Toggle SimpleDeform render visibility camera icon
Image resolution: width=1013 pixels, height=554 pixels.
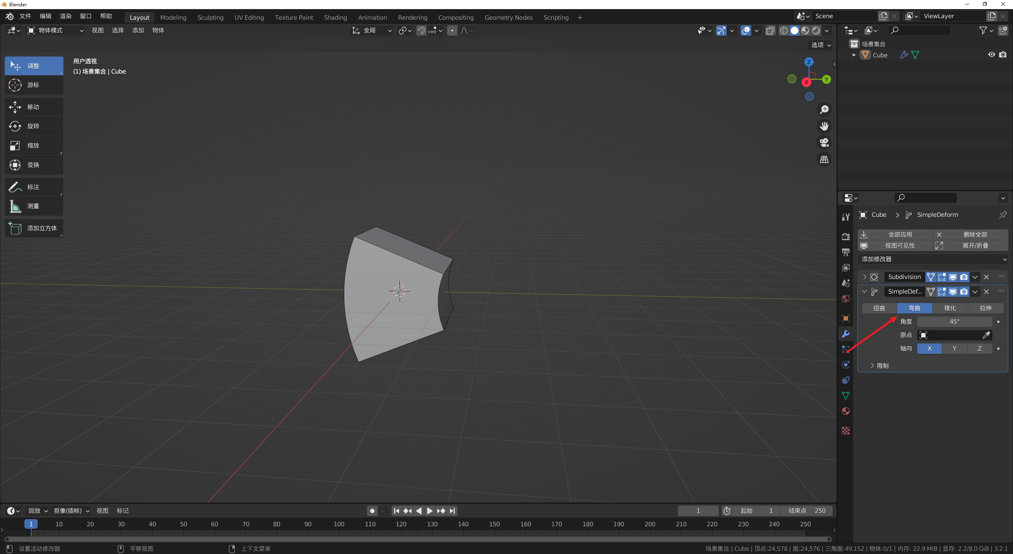pyautogui.click(x=964, y=292)
